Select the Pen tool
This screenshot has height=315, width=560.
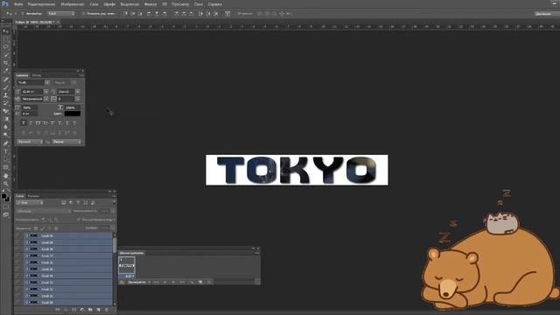click(x=6, y=143)
